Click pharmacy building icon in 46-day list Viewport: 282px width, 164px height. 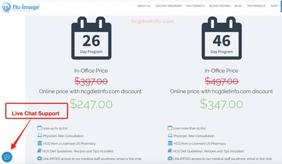(x=170, y=143)
